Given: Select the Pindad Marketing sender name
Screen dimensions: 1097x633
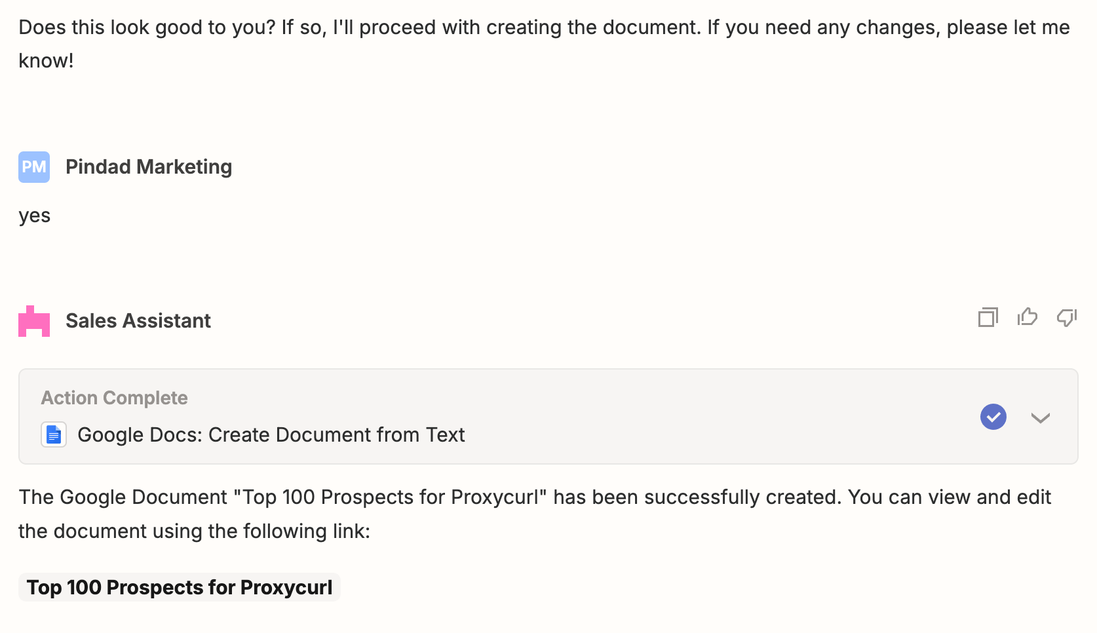Looking at the screenshot, I should [x=149, y=166].
